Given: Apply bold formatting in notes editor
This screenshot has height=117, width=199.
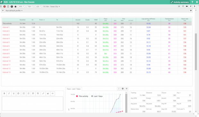Looking at the screenshot, I should tap(4, 93).
